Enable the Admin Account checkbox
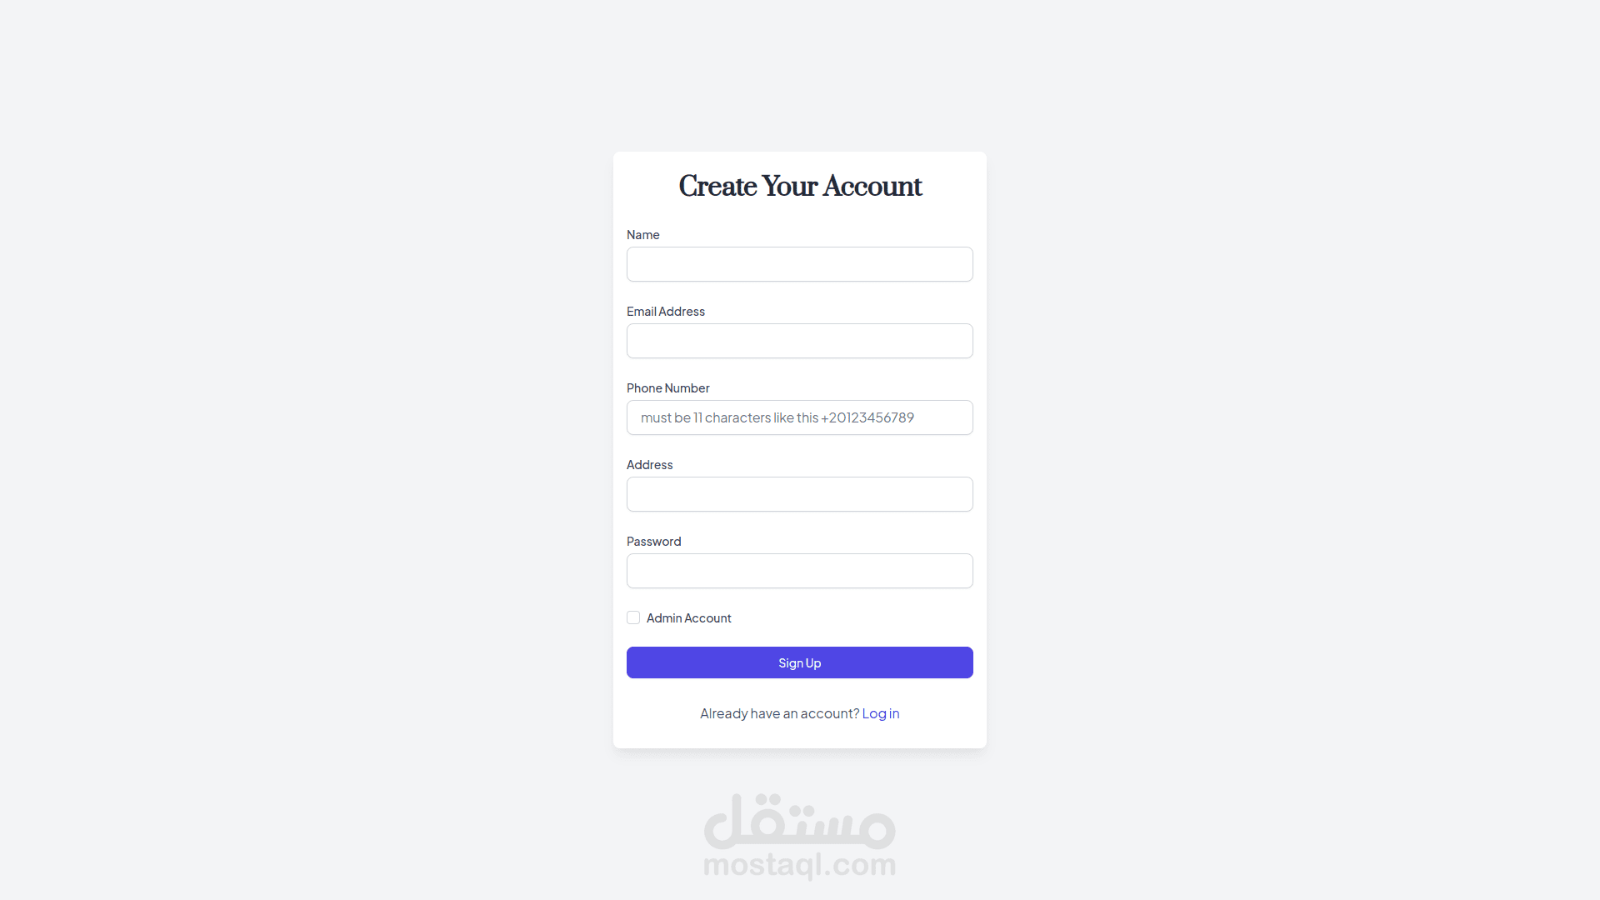Viewport: 1600px width, 900px height. (633, 617)
